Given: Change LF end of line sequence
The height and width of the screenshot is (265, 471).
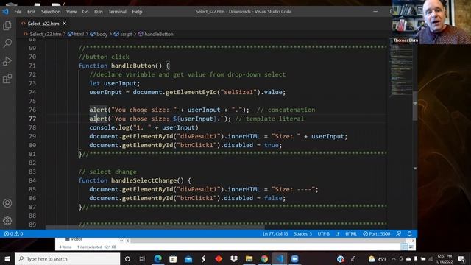Looking at the screenshot, I should point(337,233).
